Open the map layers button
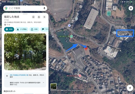 [131, 8]
